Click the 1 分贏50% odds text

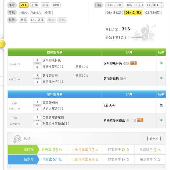81,76
